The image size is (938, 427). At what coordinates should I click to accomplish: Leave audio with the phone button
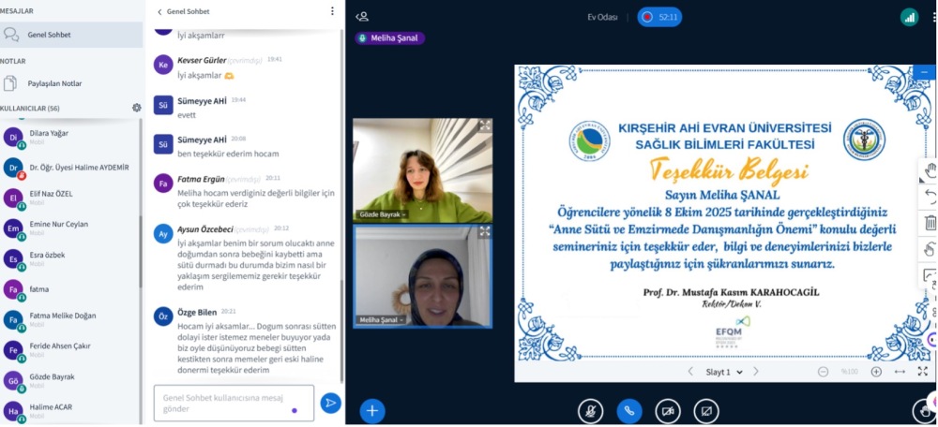(x=628, y=410)
